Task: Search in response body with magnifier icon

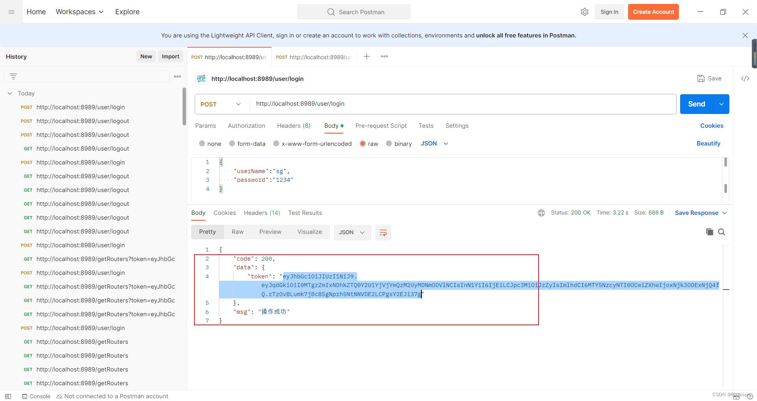Action: [722, 232]
